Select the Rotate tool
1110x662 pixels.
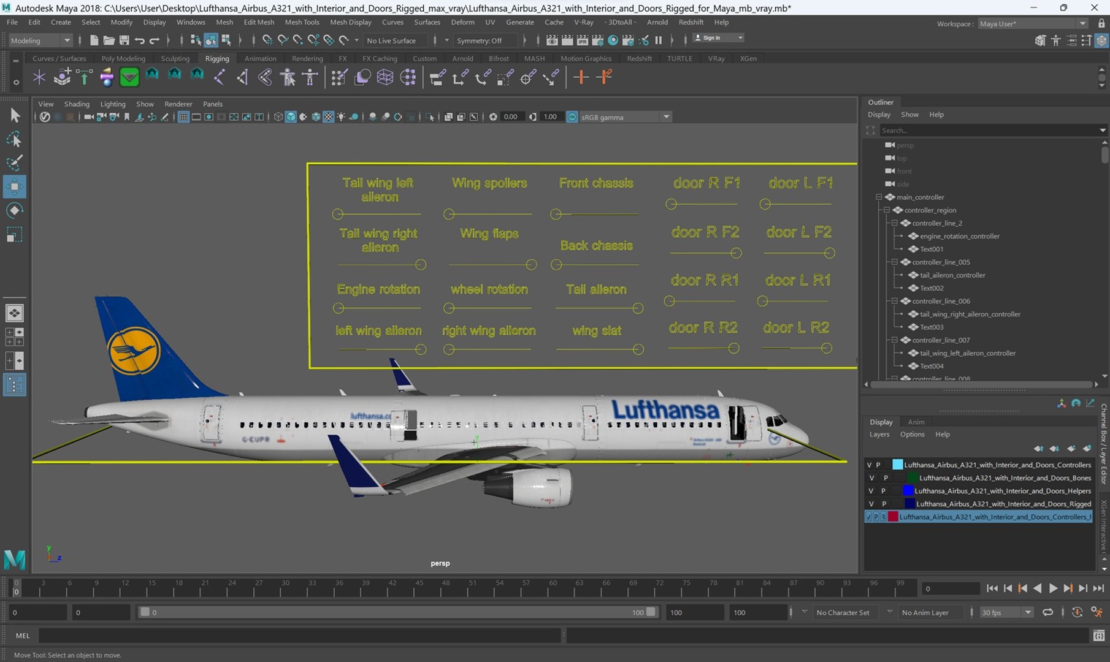(x=15, y=210)
